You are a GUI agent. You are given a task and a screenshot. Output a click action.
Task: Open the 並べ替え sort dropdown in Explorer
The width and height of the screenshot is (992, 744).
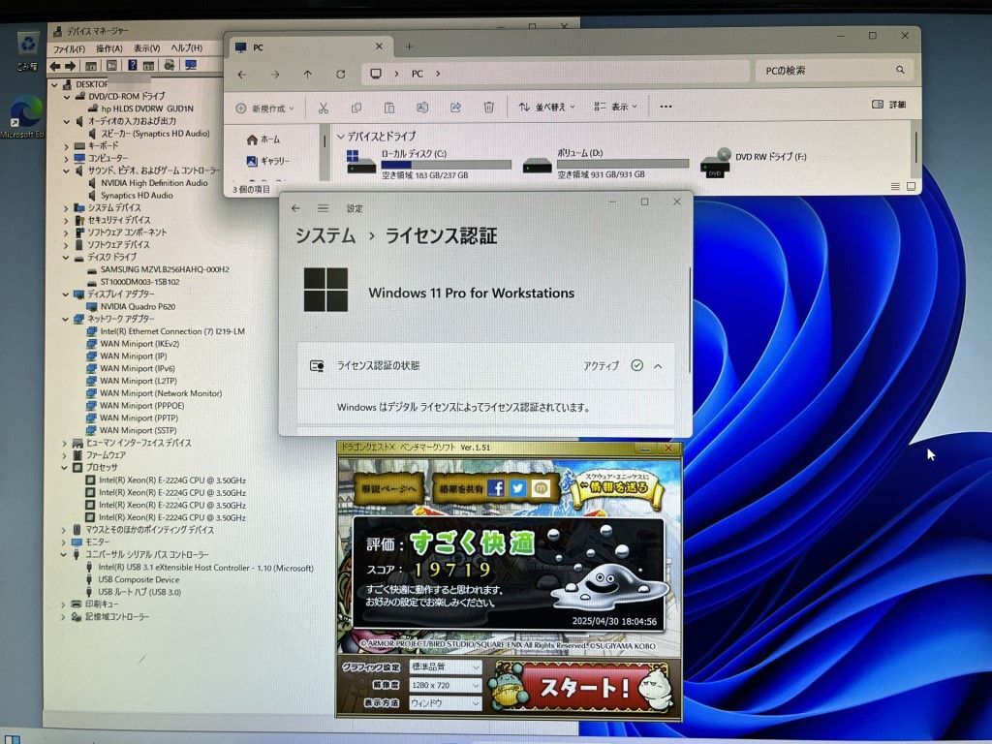pyautogui.click(x=546, y=107)
